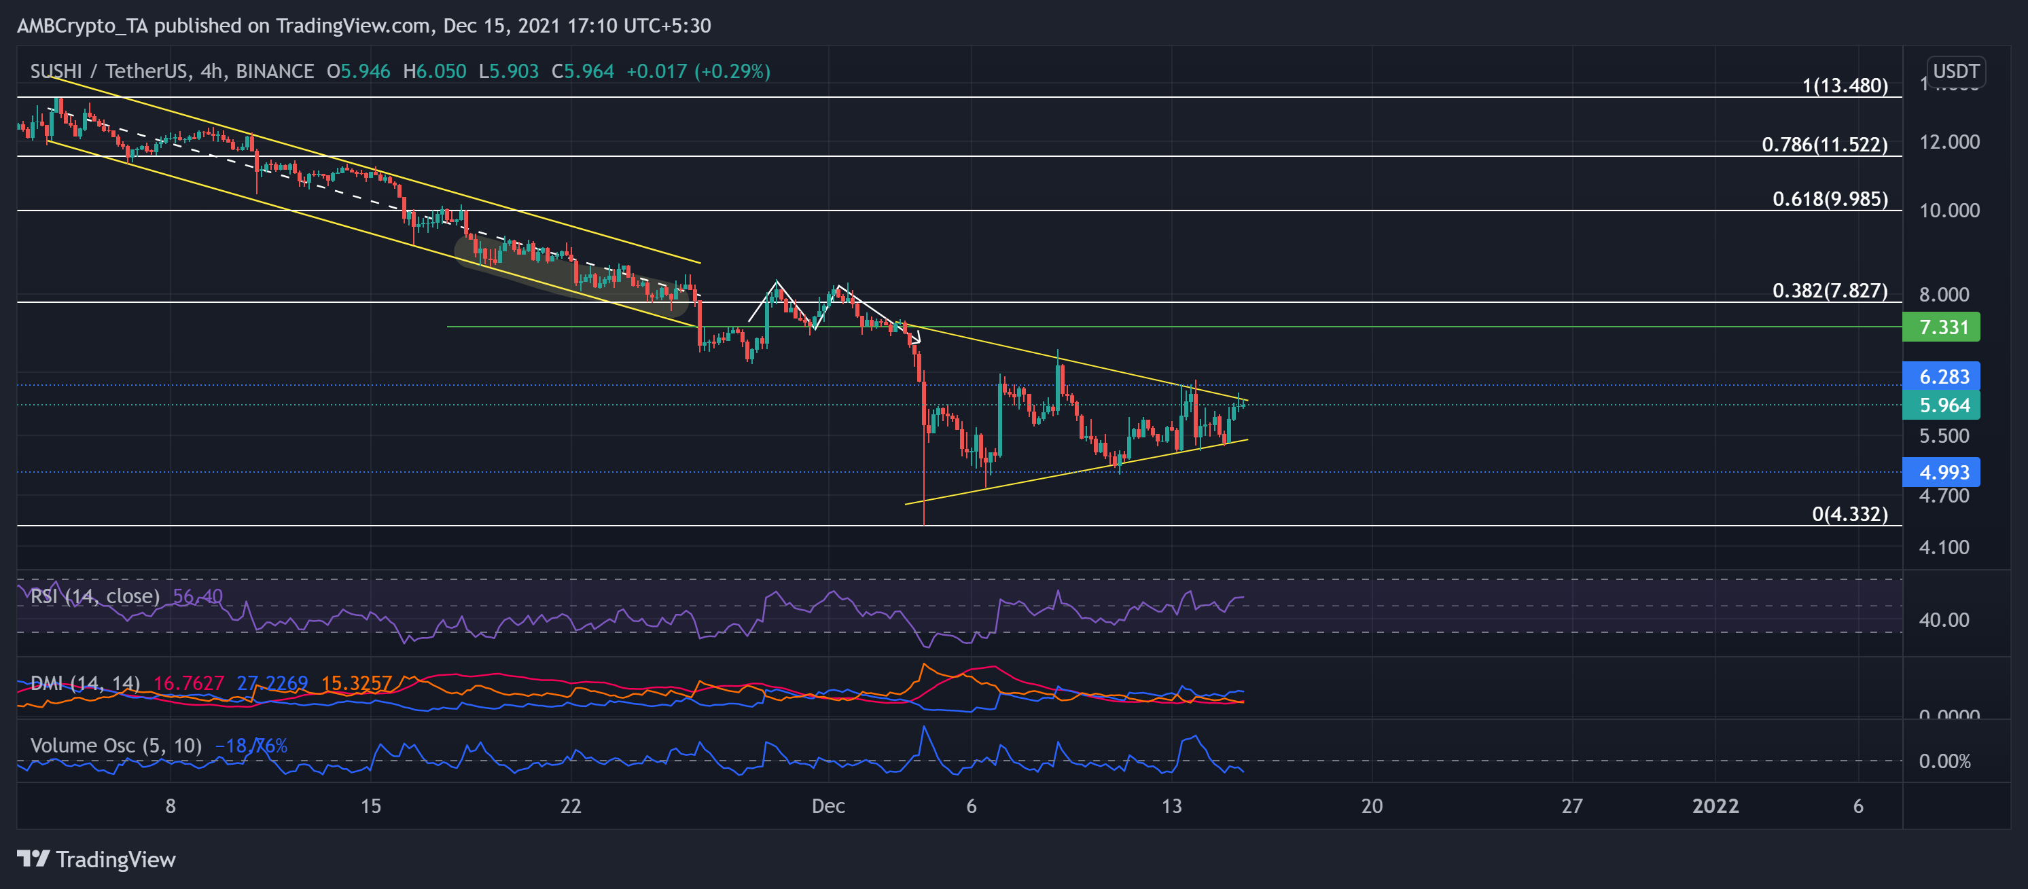Select the 6.283 blue price label
The image size is (2028, 889).
pyautogui.click(x=1940, y=376)
